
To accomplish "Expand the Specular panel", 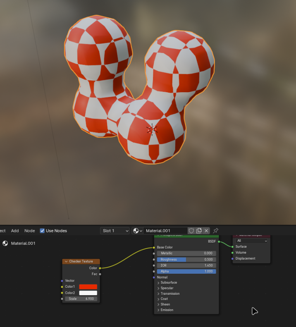I will (x=165, y=288).
